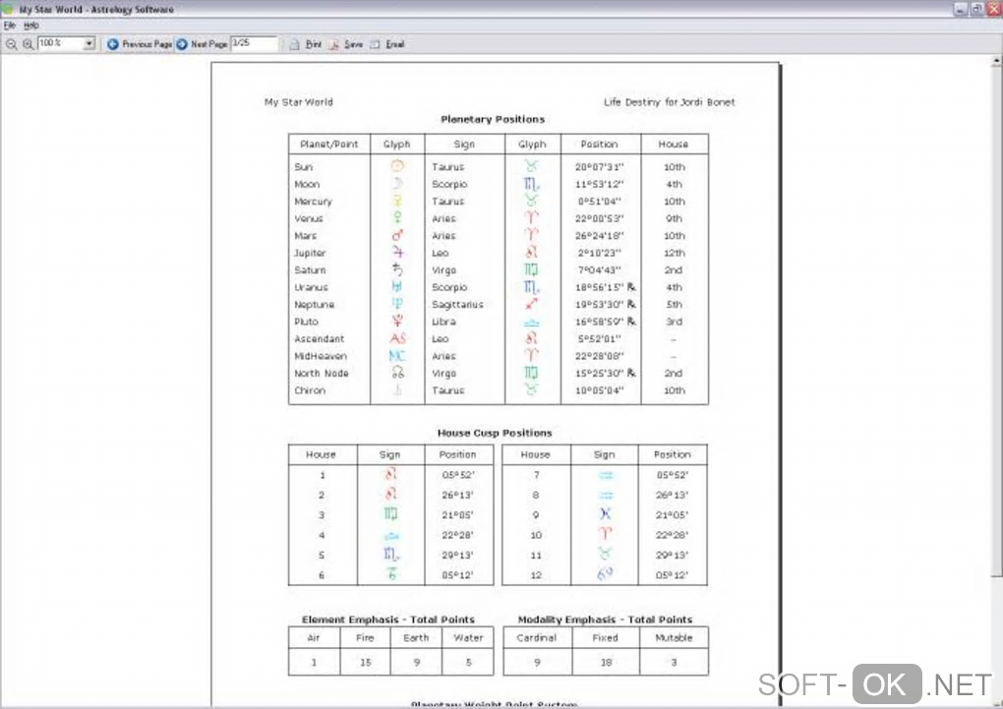This screenshot has height=709, width=1003.
Task: Click the Jupiter glyph symbol
Action: click(397, 253)
